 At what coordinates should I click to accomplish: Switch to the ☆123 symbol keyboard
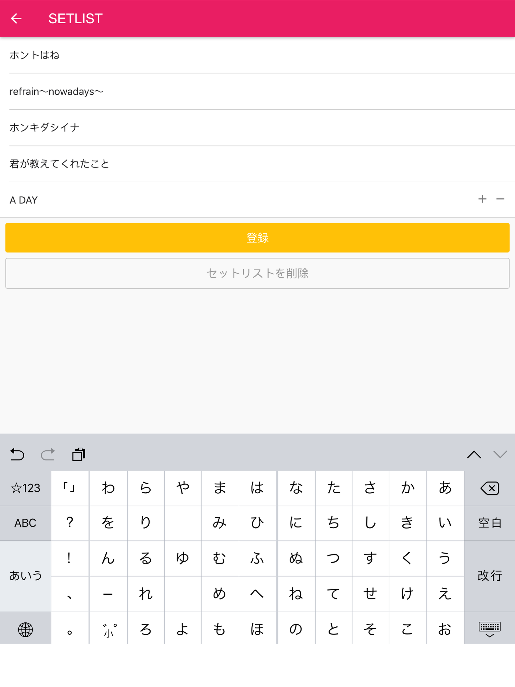[x=25, y=488]
